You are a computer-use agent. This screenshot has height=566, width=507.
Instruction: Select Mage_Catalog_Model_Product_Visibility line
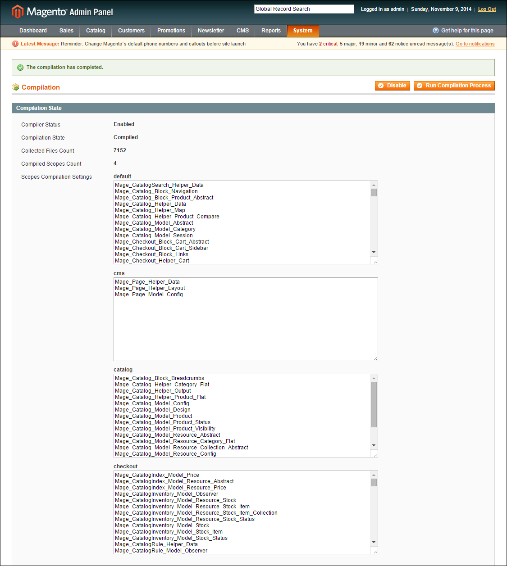[x=165, y=429]
